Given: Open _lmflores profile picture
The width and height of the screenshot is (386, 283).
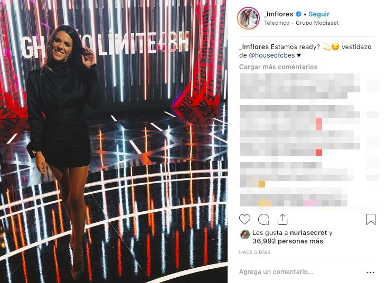Looking at the screenshot, I should click(x=248, y=18).
